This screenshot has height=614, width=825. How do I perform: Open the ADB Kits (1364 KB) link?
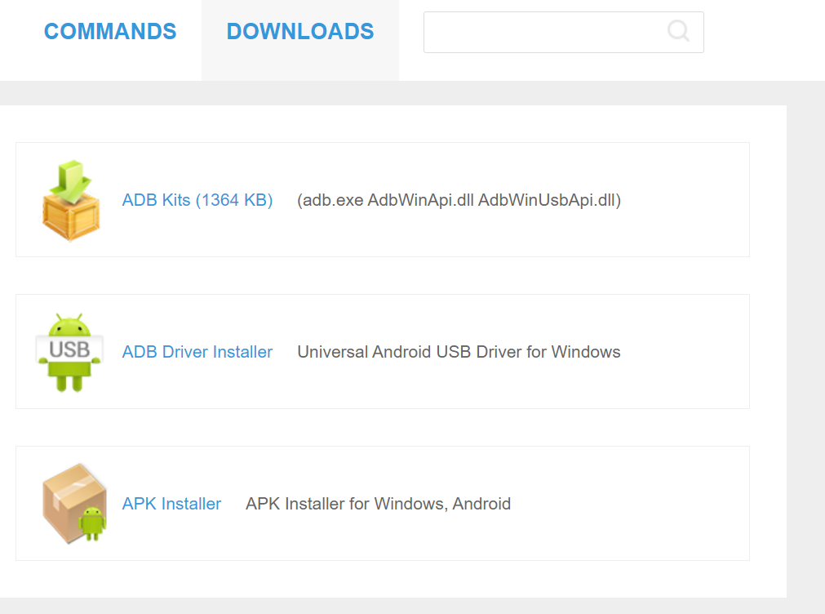197,200
